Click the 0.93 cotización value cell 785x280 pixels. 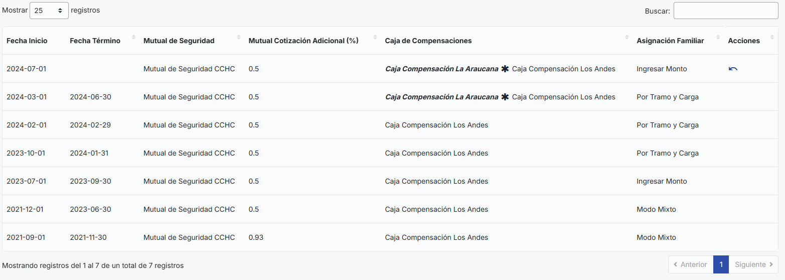pos(256,237)
